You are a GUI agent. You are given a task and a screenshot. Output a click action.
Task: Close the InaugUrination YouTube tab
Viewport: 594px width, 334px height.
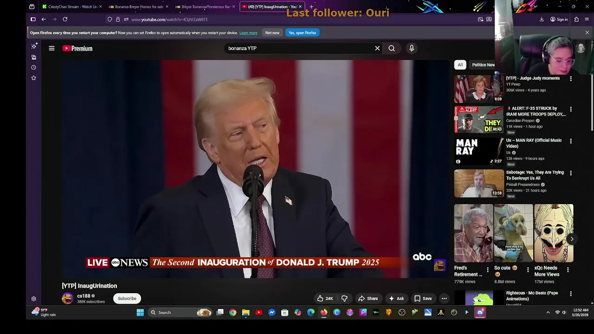pyautogui.click(x=300, y=7)
